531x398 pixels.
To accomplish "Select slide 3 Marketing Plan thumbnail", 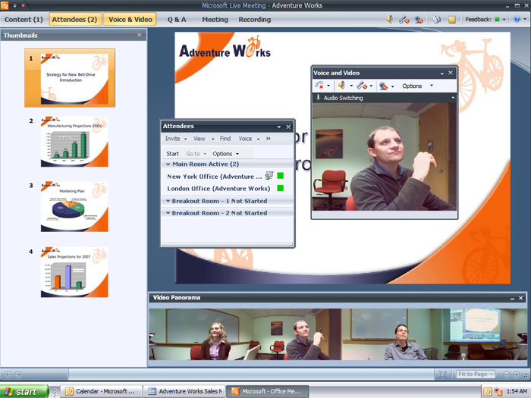I will click(74, 206).
